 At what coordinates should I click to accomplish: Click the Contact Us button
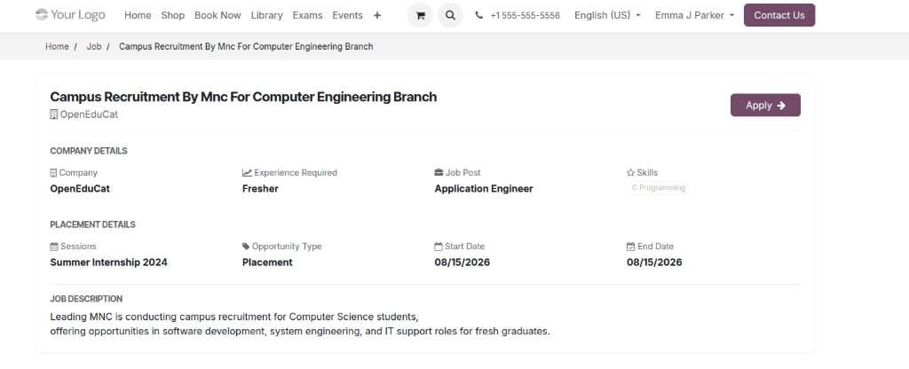pyautogui.click(x=779, y=15)
